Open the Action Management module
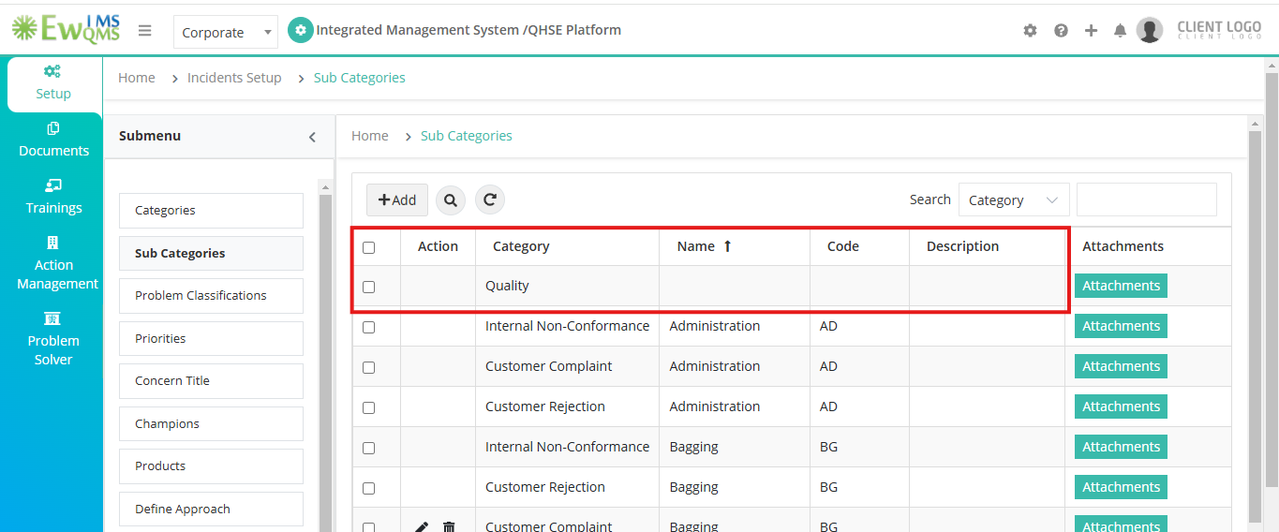The height and width of the screenshot is (532, 1279). click(53, 263)
